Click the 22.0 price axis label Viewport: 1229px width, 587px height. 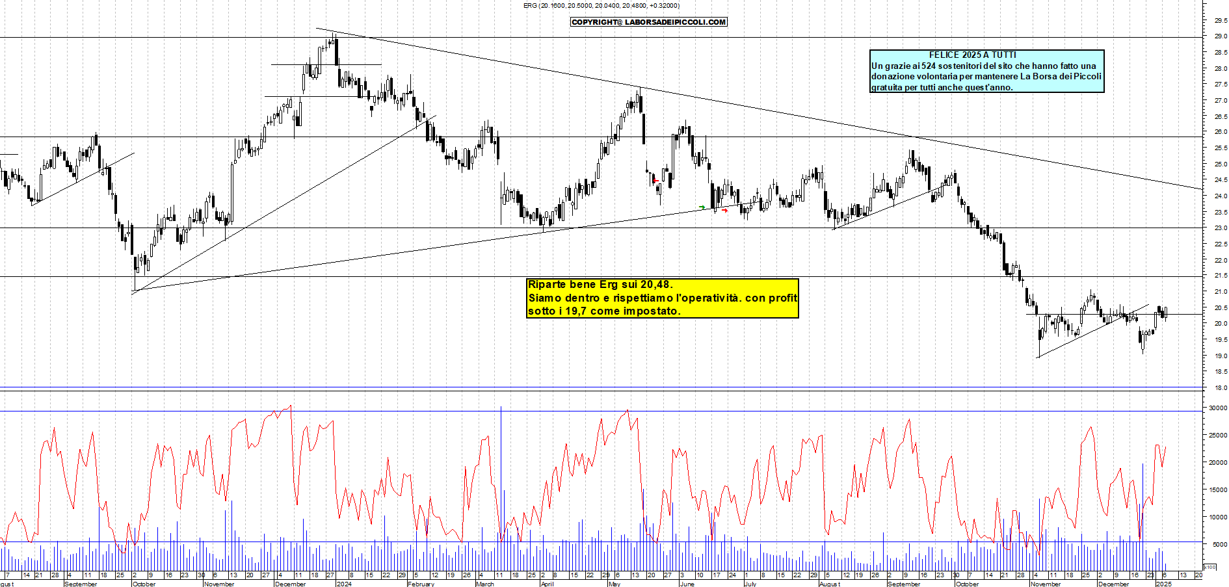click(1220, 261)
